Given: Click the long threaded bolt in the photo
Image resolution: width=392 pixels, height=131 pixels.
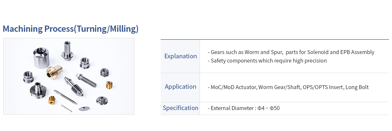Looking at the screenshot, I should [x=86, y=80].
